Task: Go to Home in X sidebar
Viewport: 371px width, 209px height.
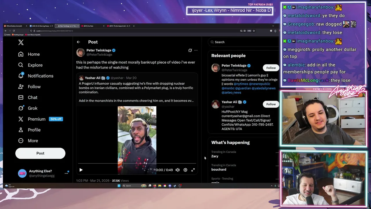Action: click(x=29, y=54)
